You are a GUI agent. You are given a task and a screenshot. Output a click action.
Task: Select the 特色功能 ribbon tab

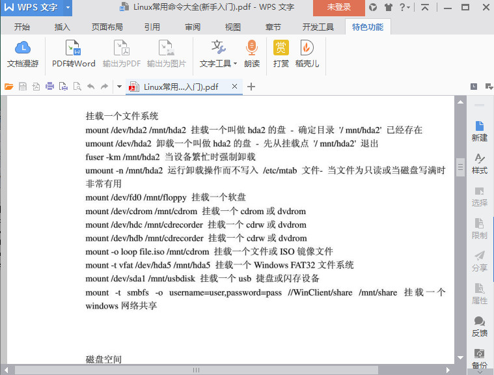point(368,27)
